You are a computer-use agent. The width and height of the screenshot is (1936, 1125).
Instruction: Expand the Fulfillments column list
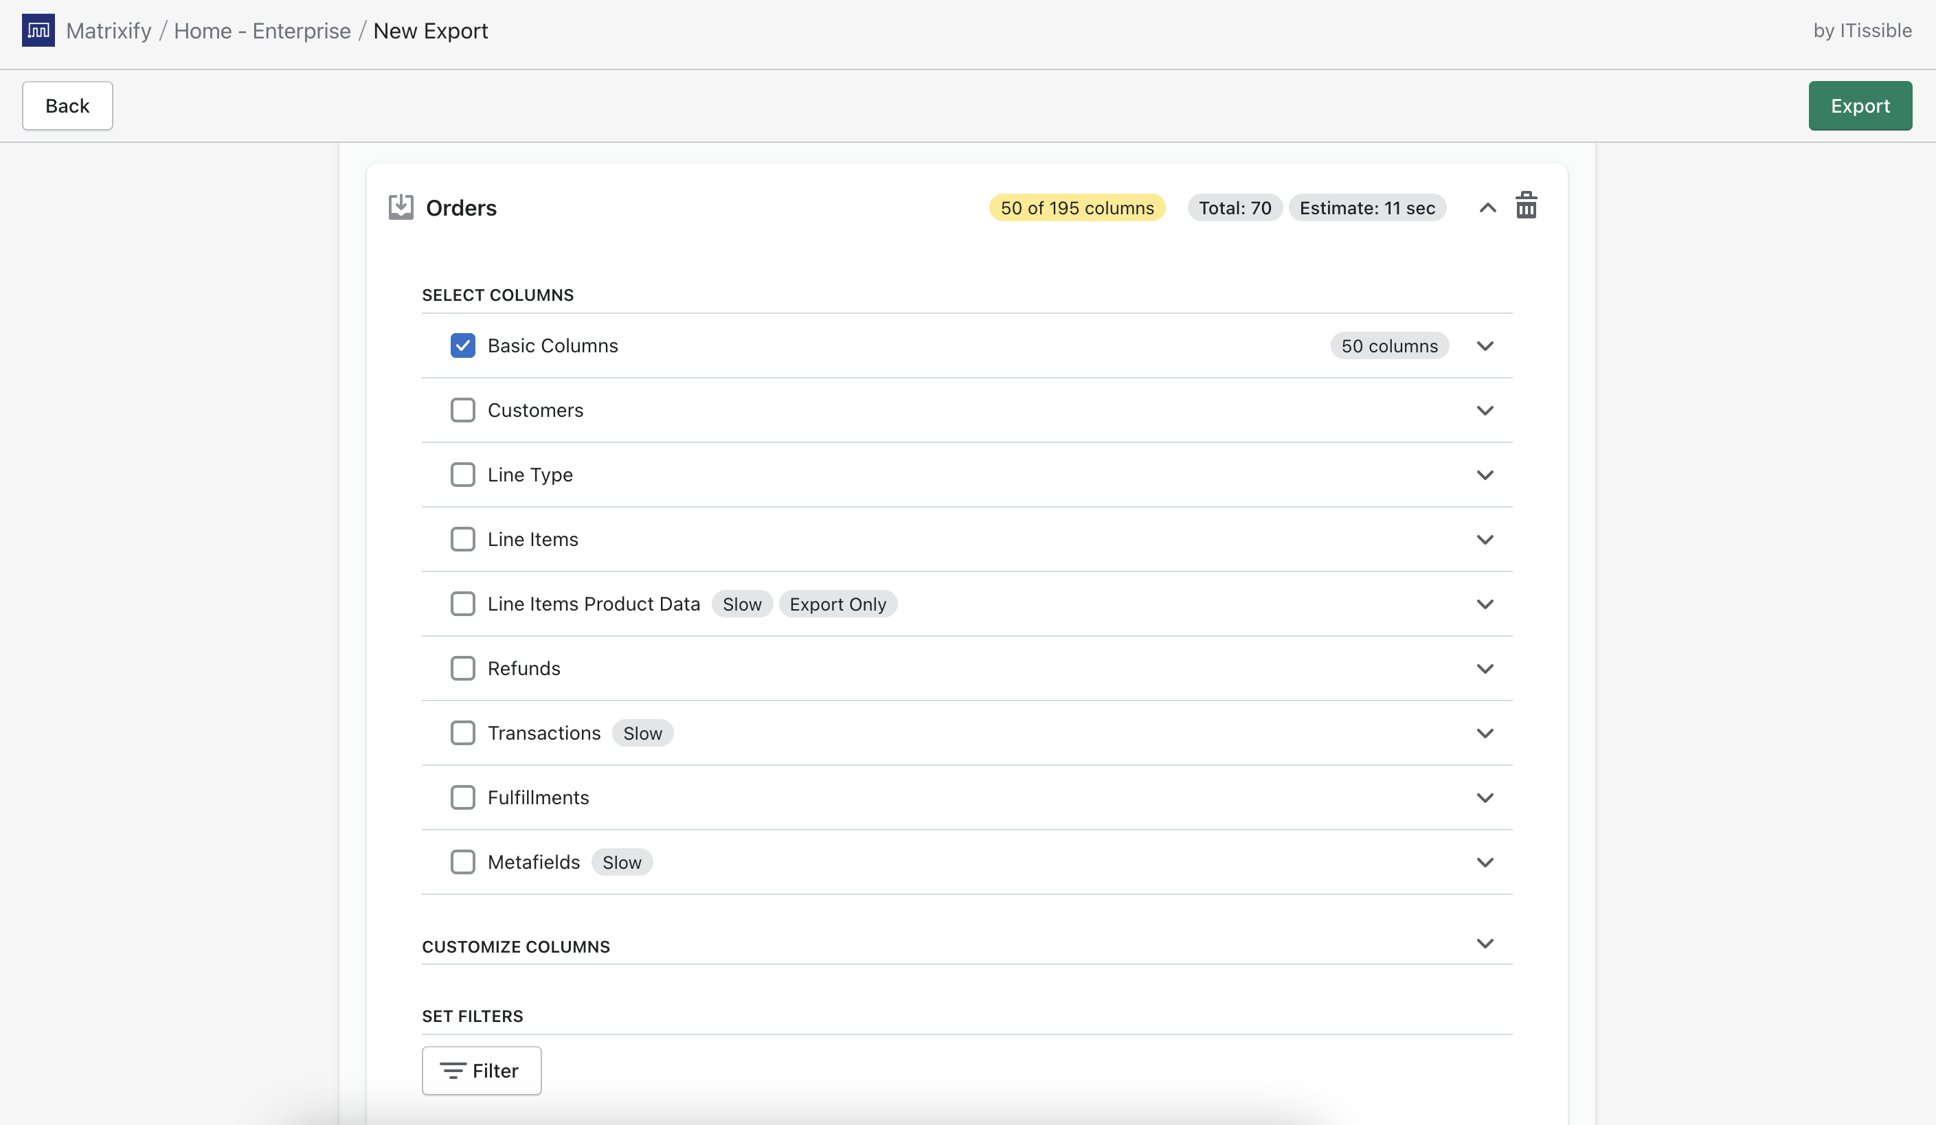1484,797
